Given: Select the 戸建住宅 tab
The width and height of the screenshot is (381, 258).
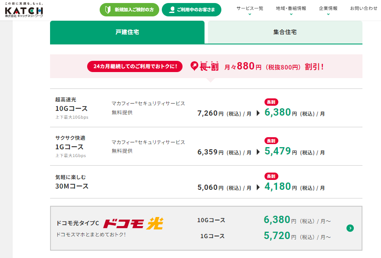Looking at the screenshot, I should click(x=127, y=32).
